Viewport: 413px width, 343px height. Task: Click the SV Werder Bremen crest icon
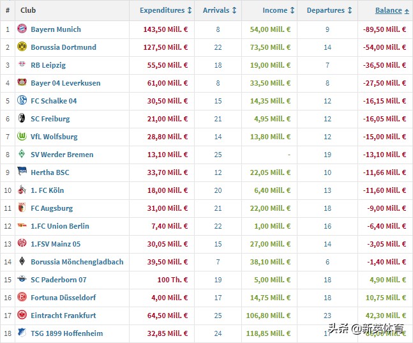(22, 155)
